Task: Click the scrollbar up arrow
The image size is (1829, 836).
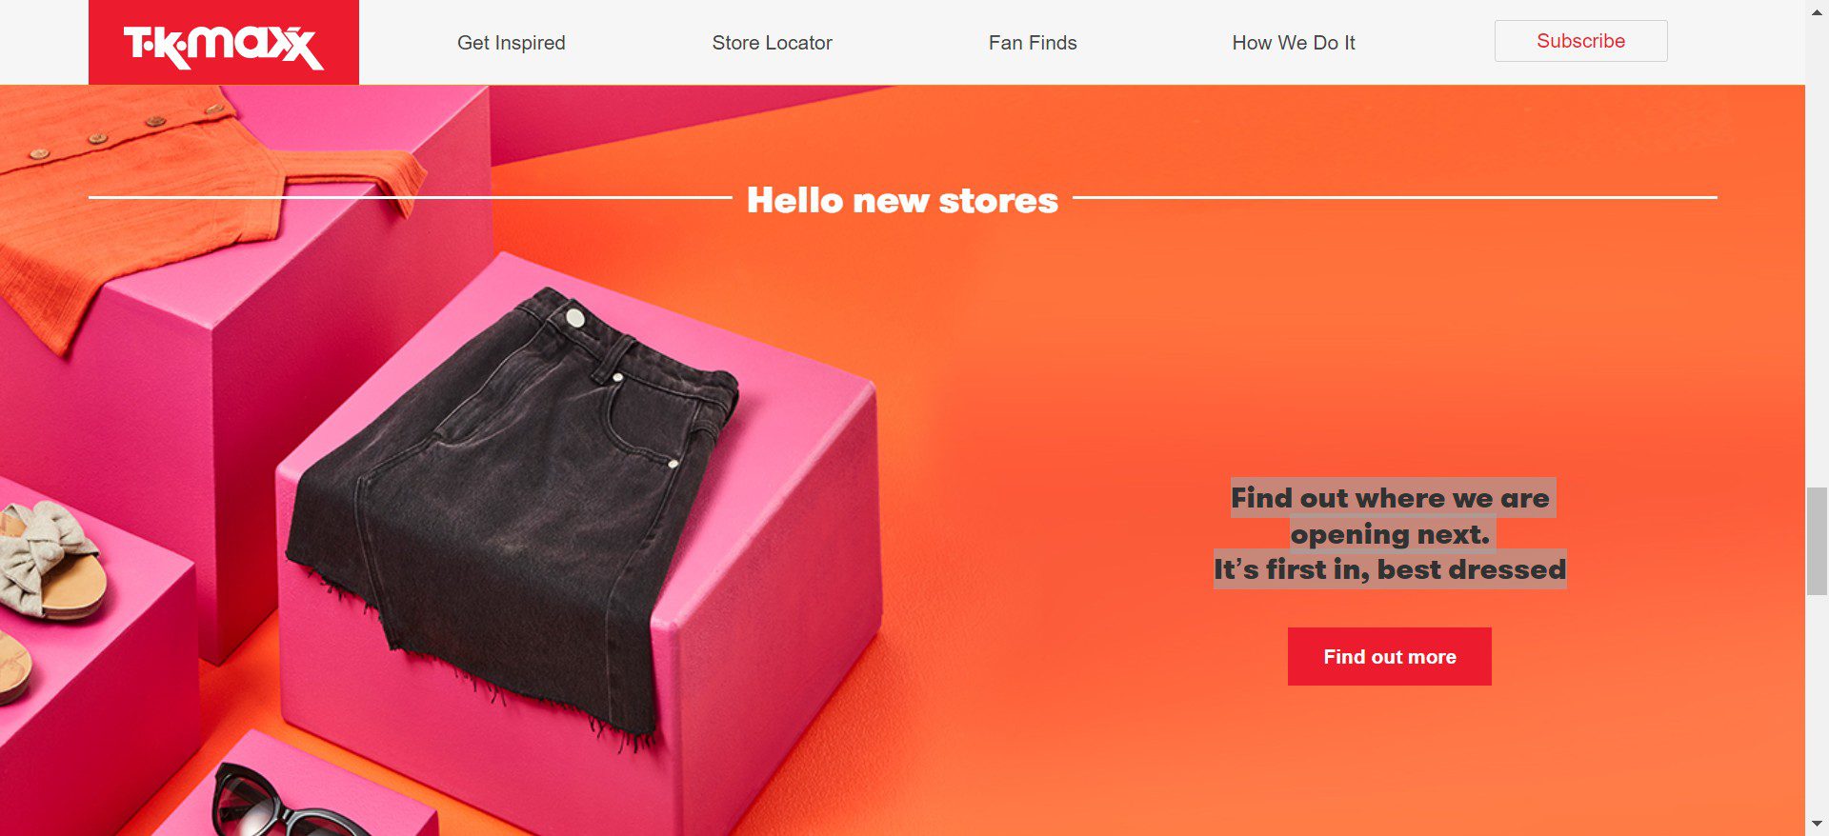Action: (x=1817, y=10)
